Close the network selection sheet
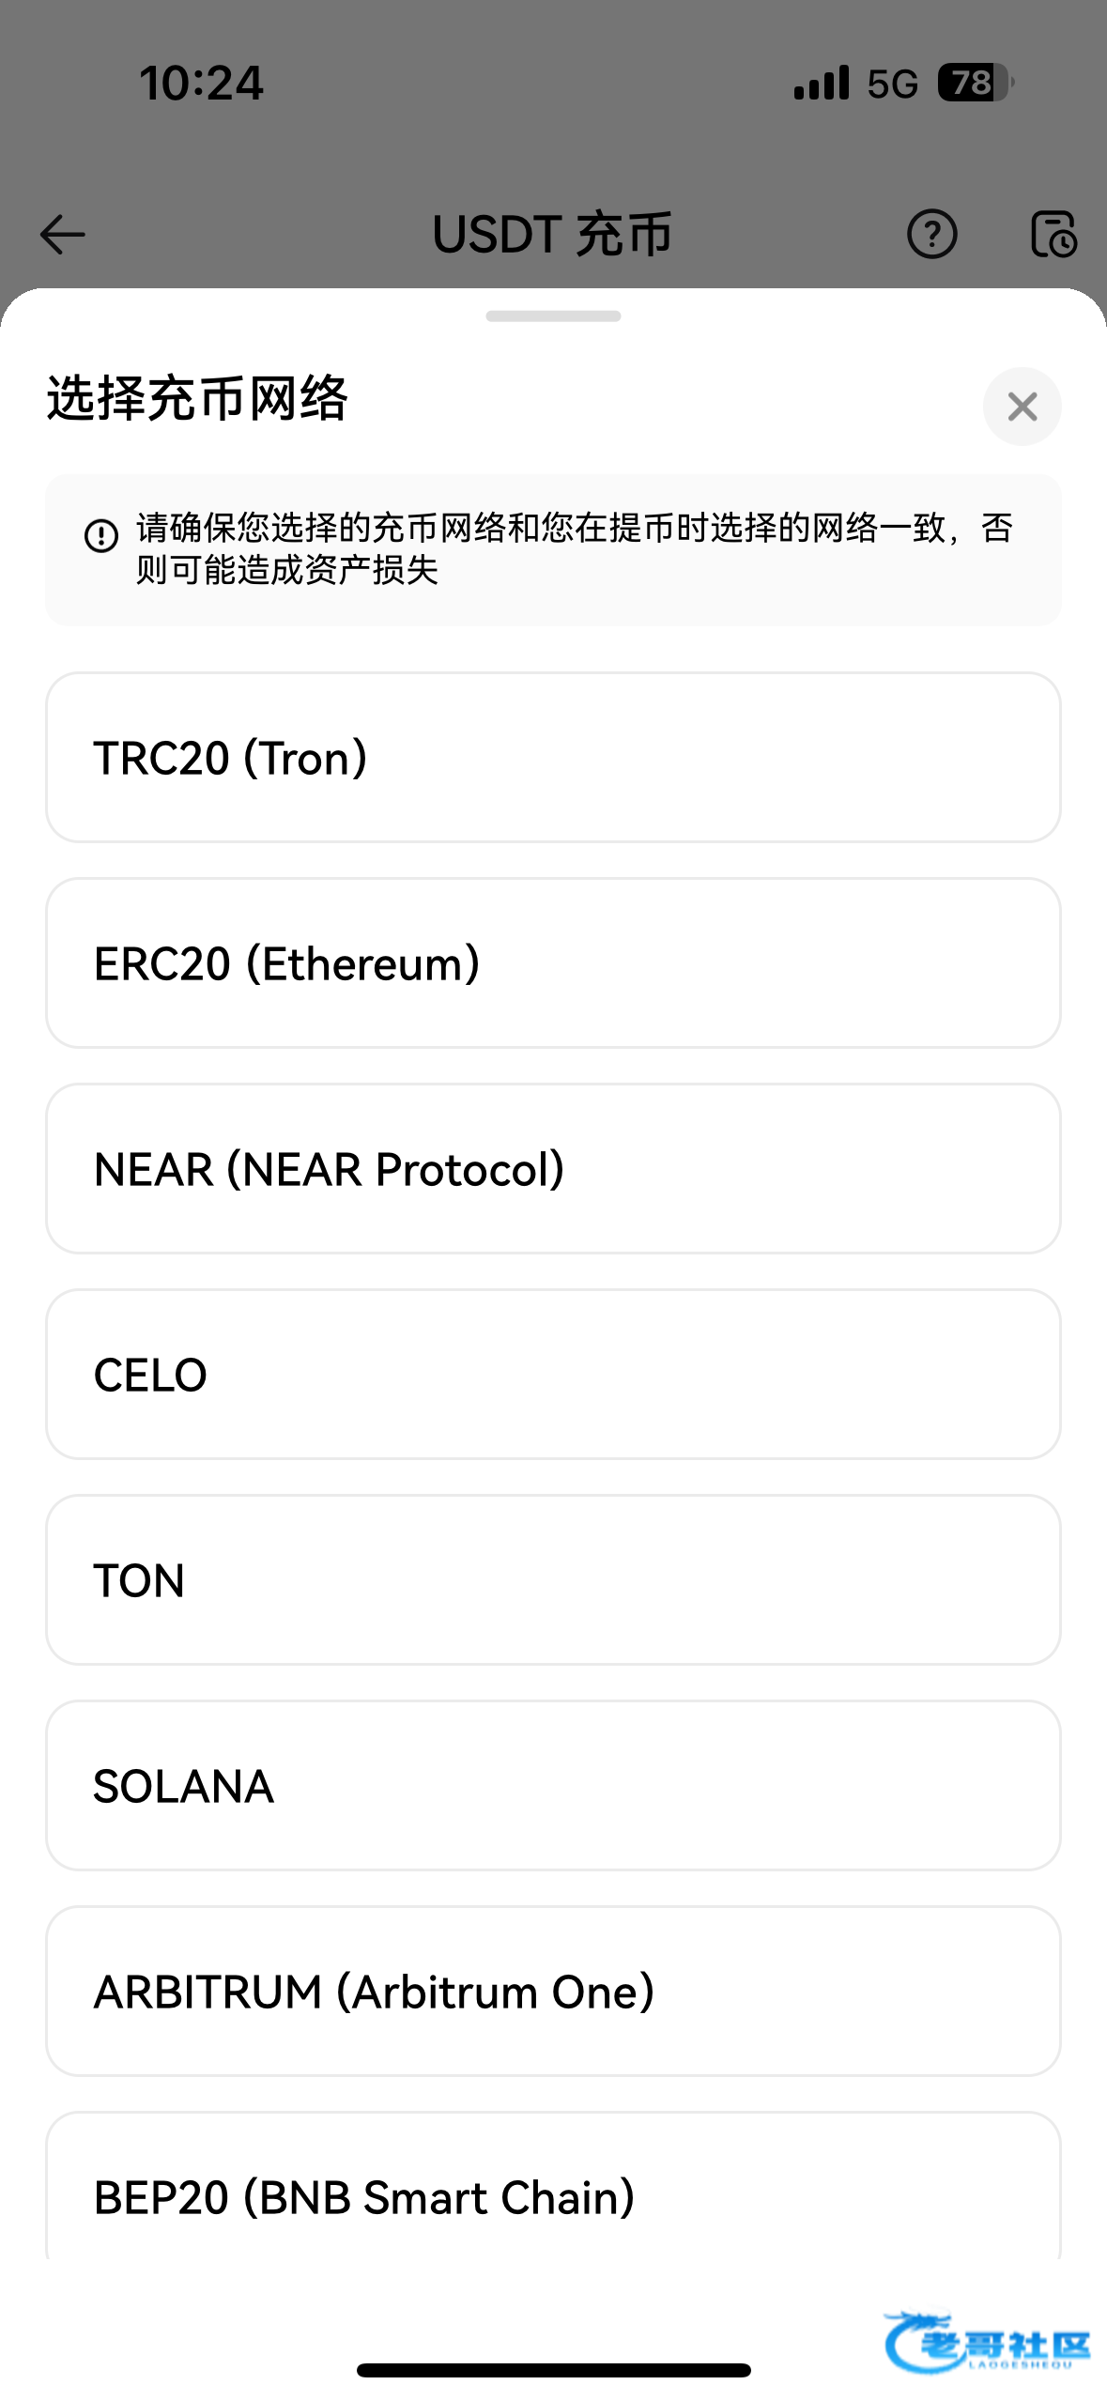 coord(1022,407)
